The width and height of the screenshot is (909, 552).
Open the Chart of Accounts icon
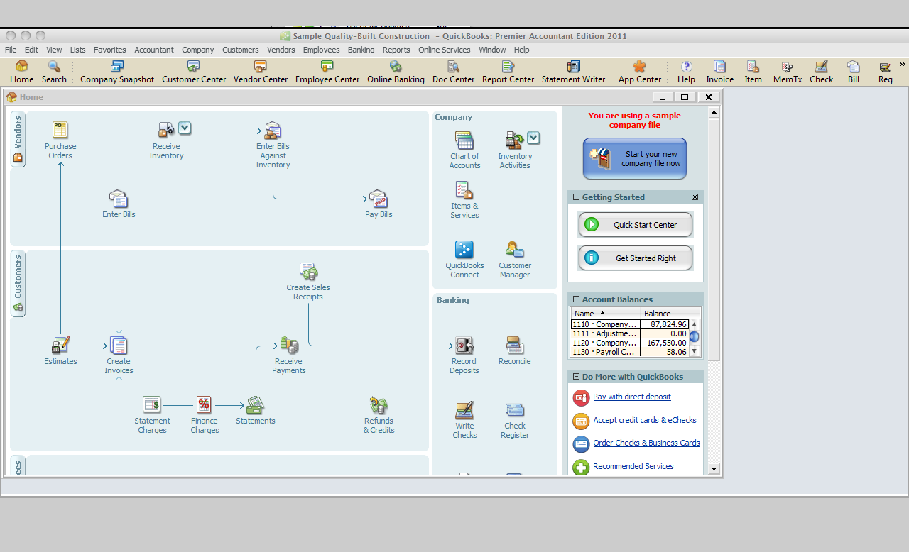click(464, 140)
